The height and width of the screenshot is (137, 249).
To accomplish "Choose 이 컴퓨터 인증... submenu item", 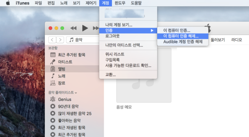I will (x=183, y=30).
